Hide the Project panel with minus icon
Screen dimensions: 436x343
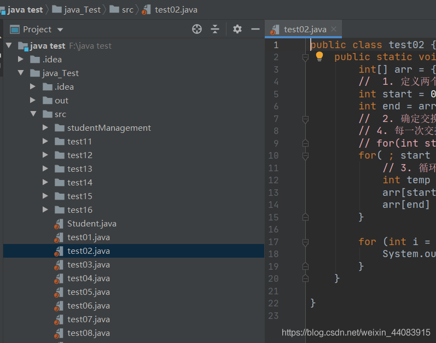click(x=255, y=29)
